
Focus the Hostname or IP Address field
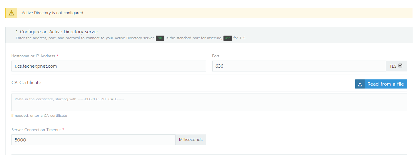[109, 66]
